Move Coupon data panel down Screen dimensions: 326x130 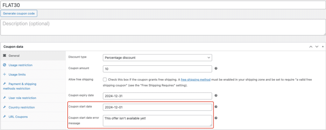tap(317, 47)
